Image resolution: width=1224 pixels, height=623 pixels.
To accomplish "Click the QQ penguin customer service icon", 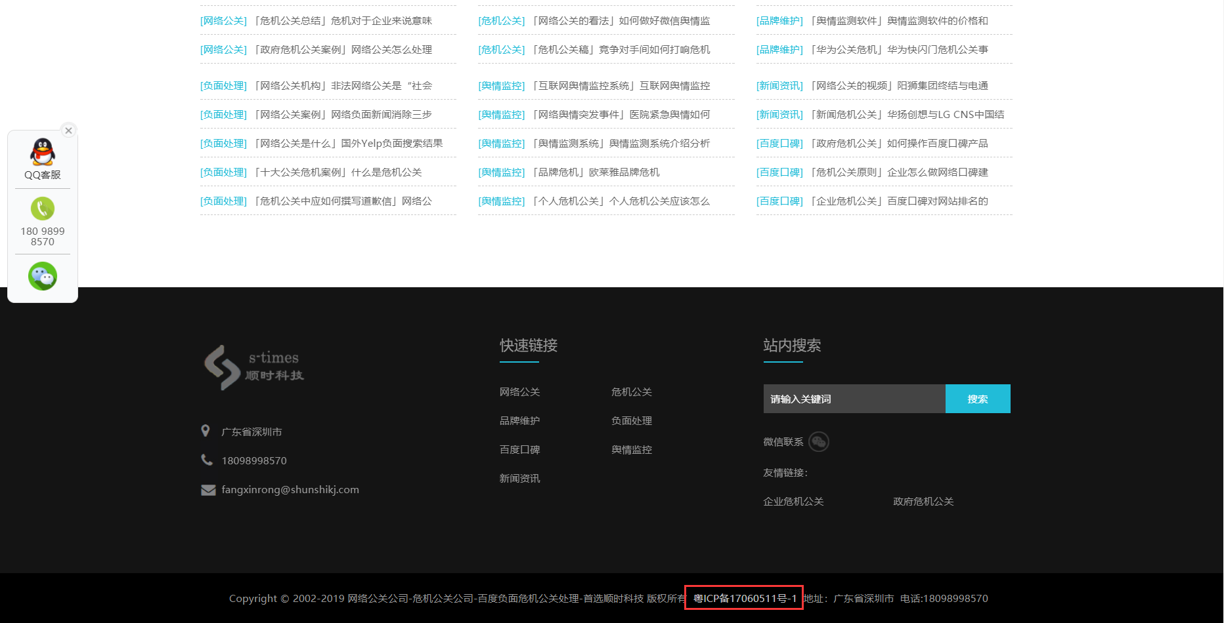I will point(43,153).
